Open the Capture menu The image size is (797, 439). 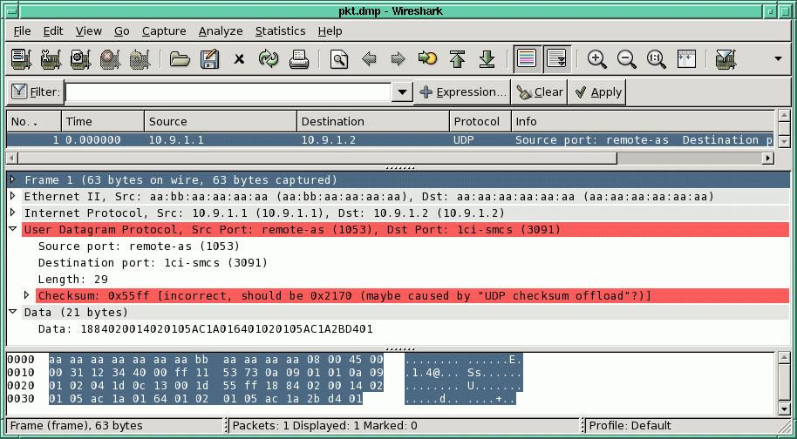pos(164,31)
